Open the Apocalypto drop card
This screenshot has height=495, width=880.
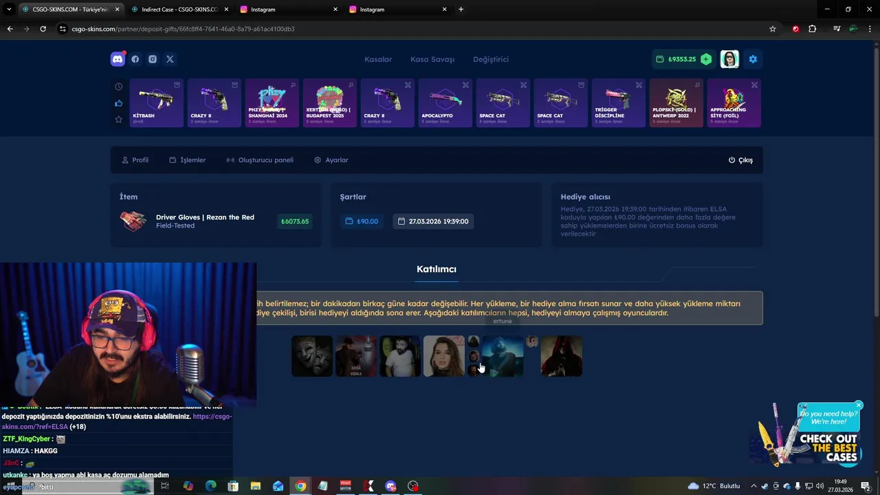[x=445, y=103]
